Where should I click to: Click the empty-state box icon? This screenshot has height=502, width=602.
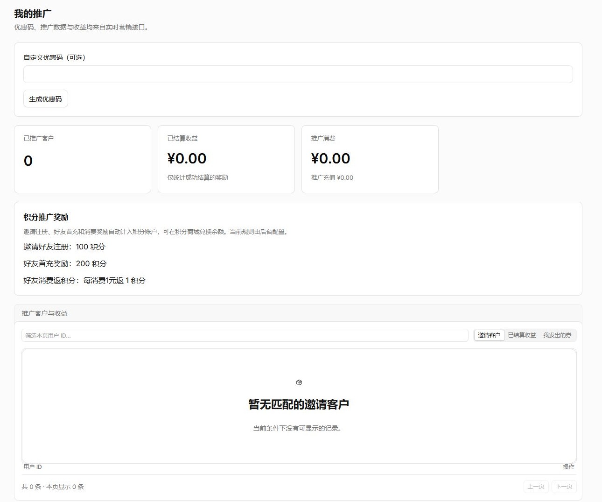299,382
